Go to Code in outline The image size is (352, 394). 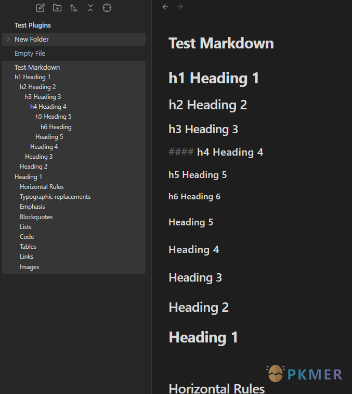tap(27, 237)
